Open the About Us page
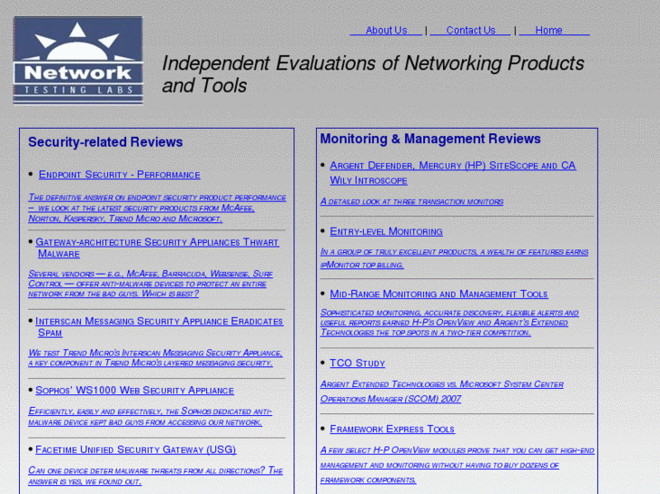 (x=386, y=30)
